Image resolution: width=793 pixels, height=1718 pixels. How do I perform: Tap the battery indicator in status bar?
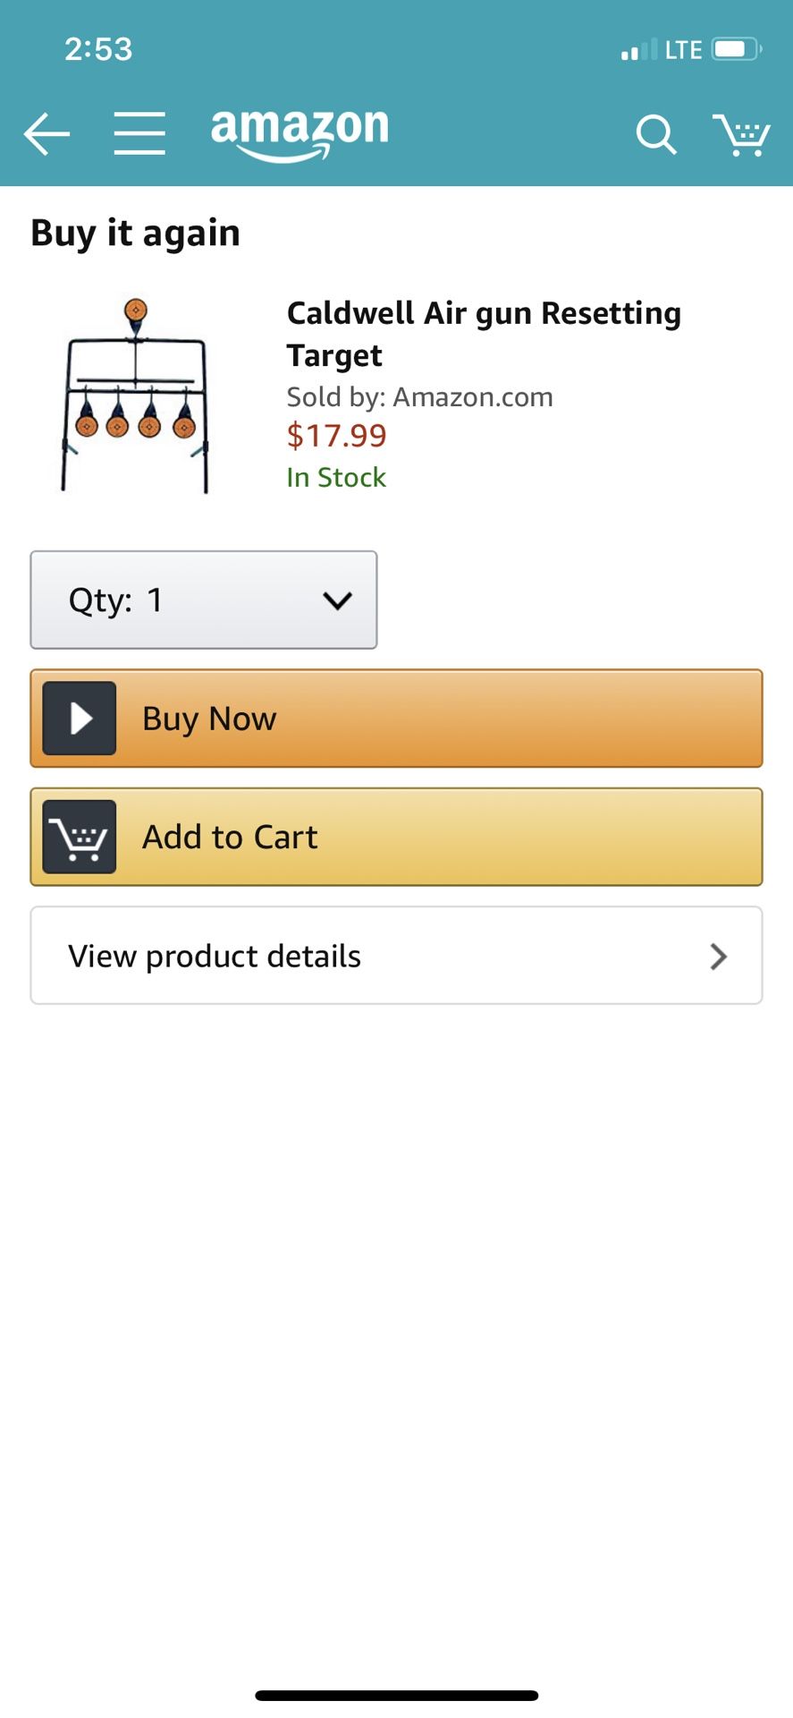[x=737, y=49]
